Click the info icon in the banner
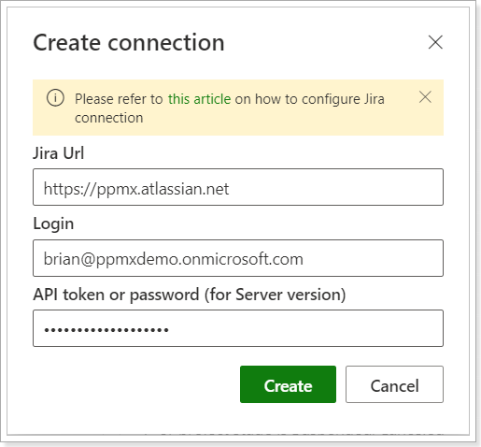 click(x=55, y=98)
